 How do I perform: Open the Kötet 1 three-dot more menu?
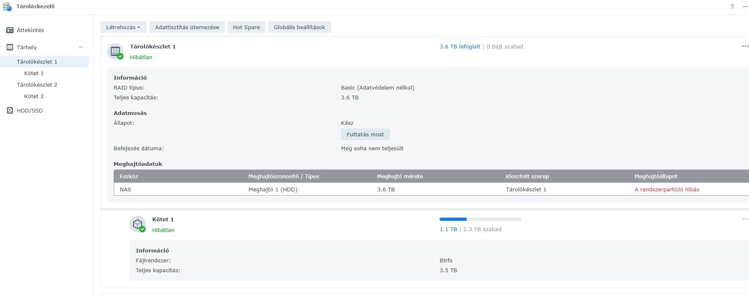click(x=745, y=219)
